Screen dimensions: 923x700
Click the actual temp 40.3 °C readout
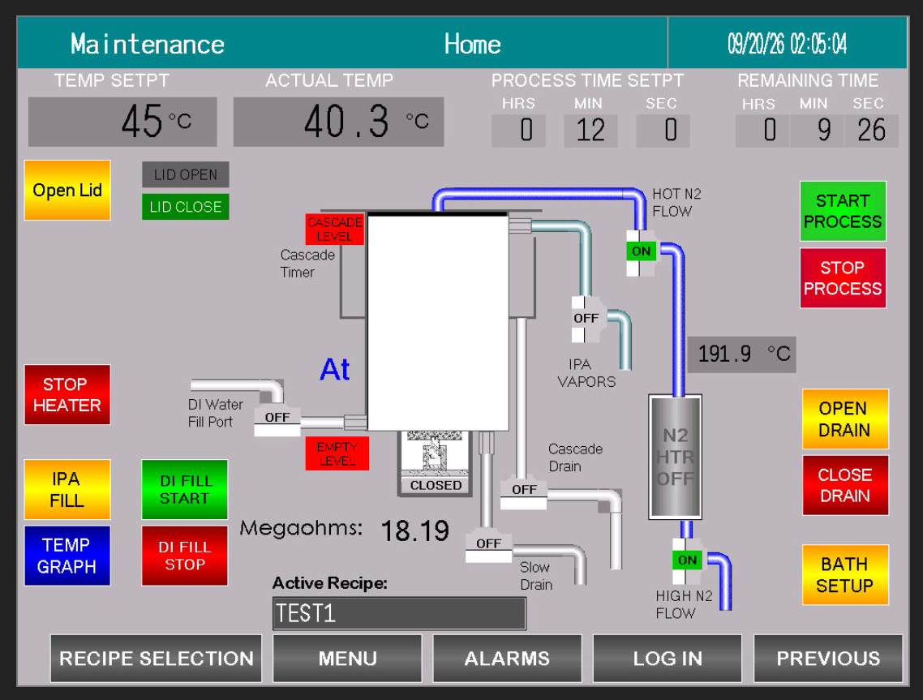click(338, 122)
